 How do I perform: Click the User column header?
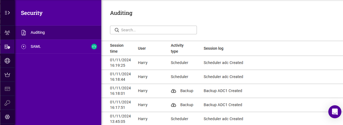(x=142, y=48)
